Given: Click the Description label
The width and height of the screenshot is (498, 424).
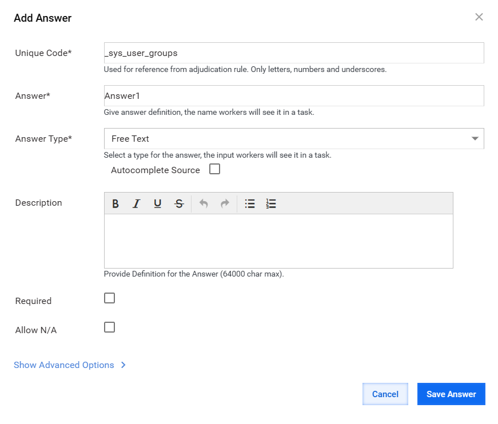Looking at the screenshot, I should tap(38, 203).
